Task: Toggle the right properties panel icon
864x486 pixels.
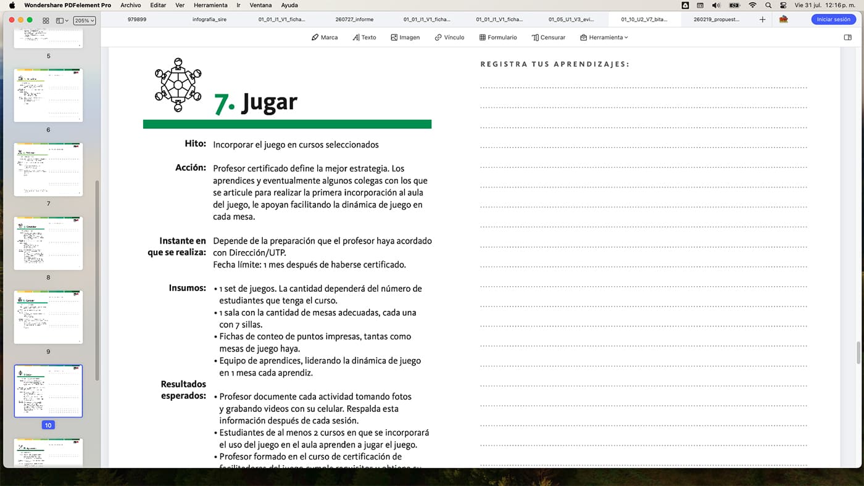Action: tap(847, 38)
